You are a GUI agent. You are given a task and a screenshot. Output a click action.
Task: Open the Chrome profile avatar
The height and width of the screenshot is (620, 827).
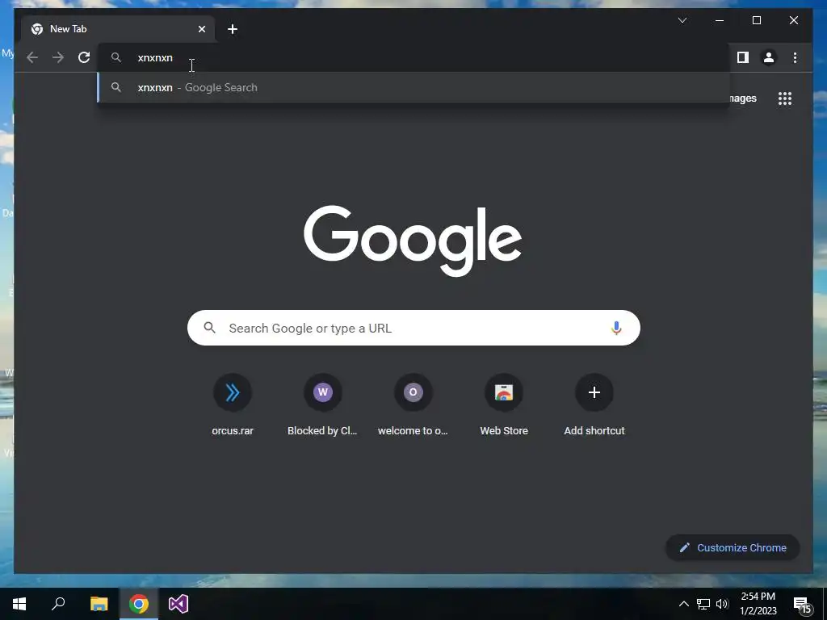pos(769,57)
